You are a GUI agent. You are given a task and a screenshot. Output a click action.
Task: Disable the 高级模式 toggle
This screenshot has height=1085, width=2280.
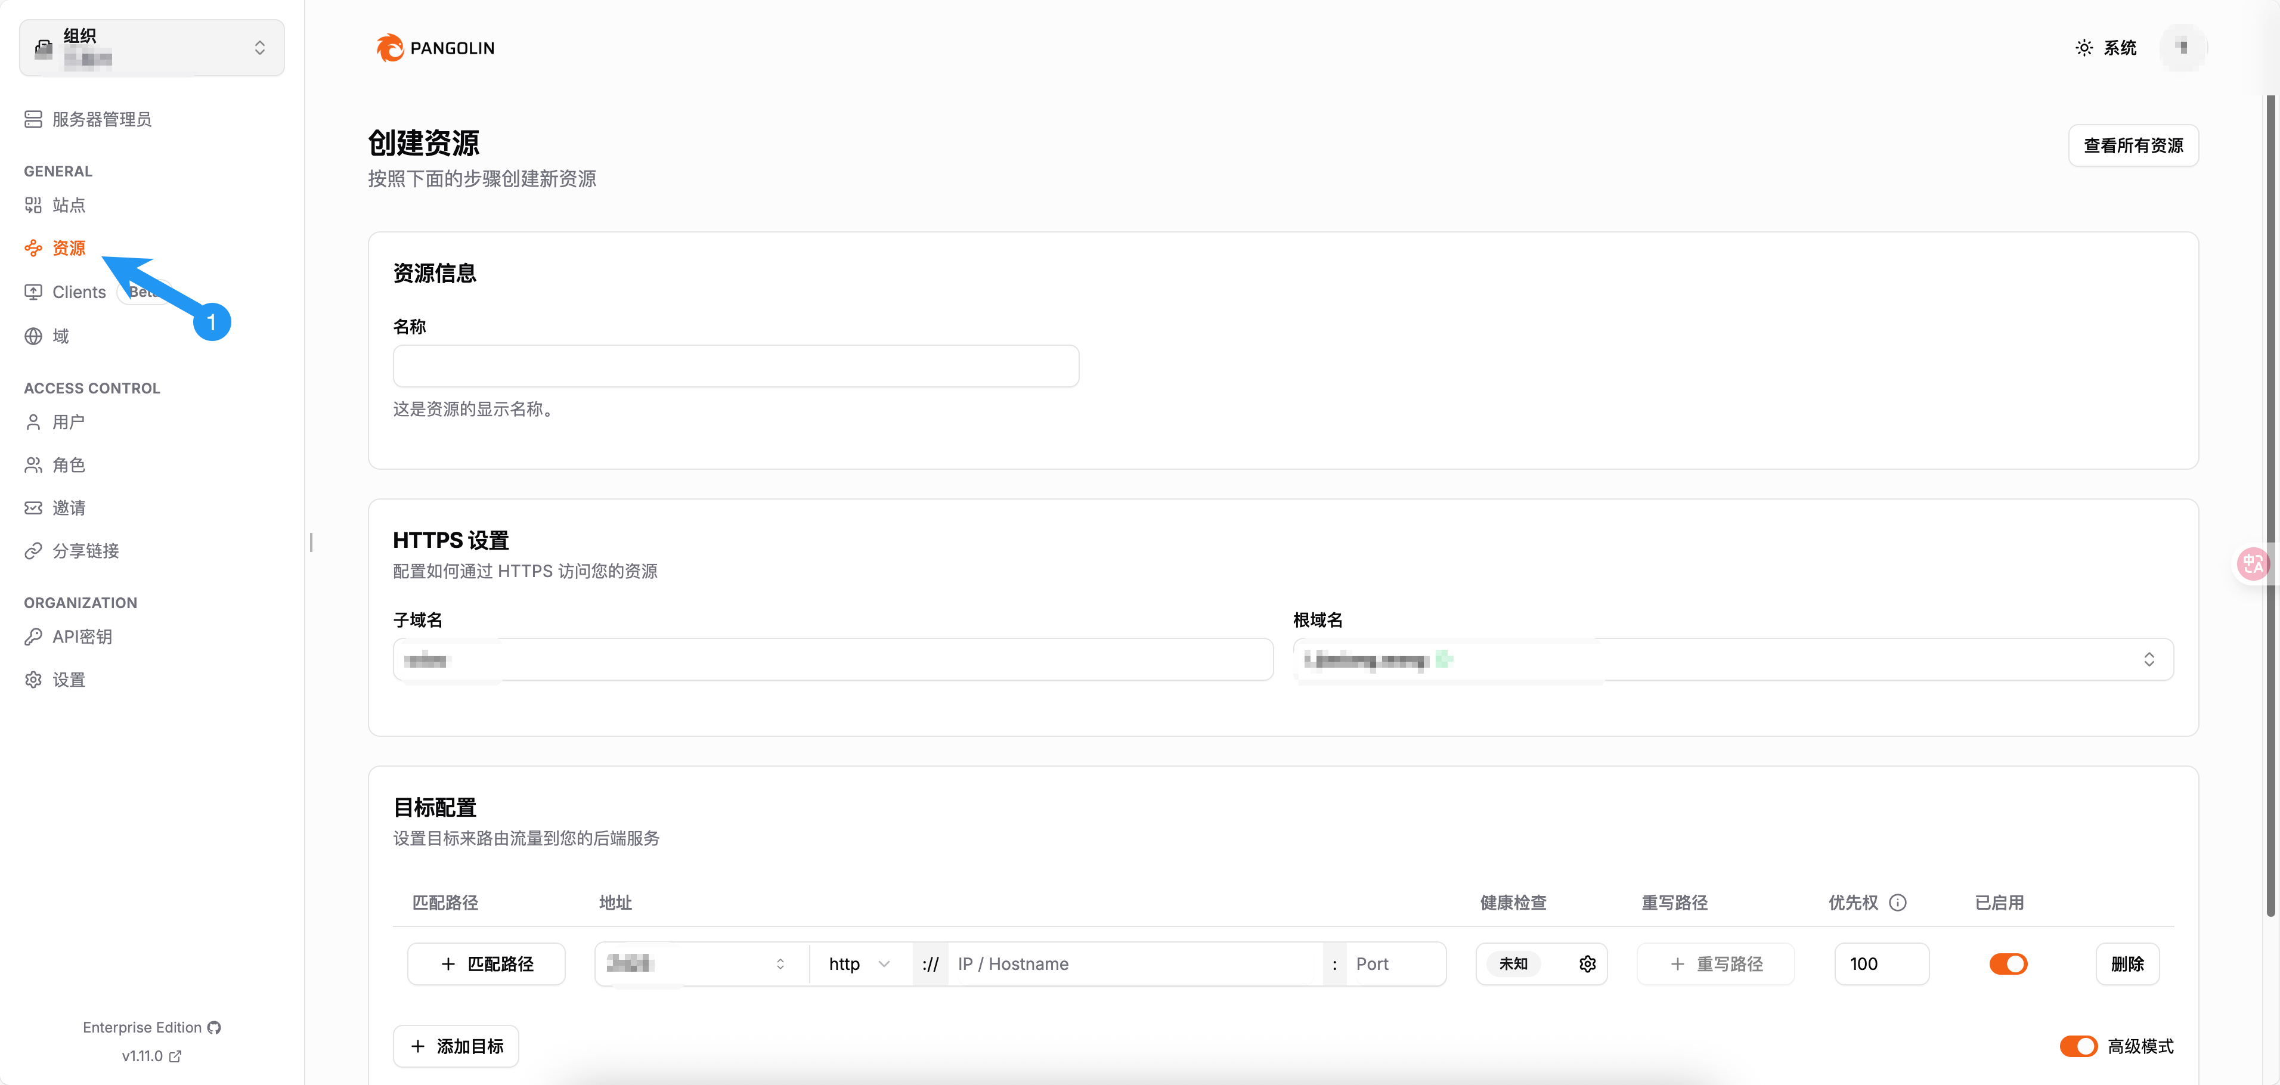[2078, 1046]
